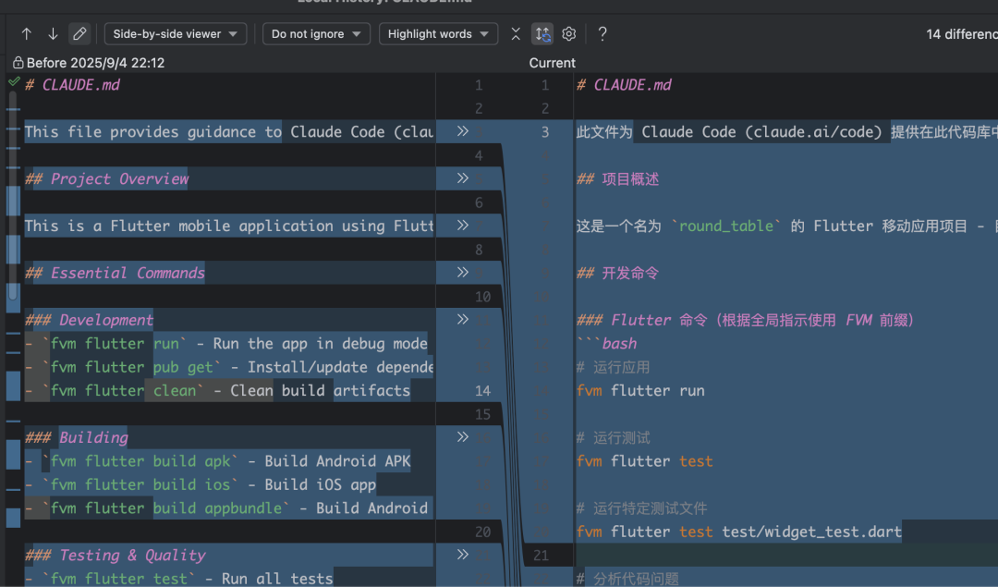Click the pencil jump-to-source icon
This screenshot has width=998, height=587.
pyautogui.click(x=79, y=34)
